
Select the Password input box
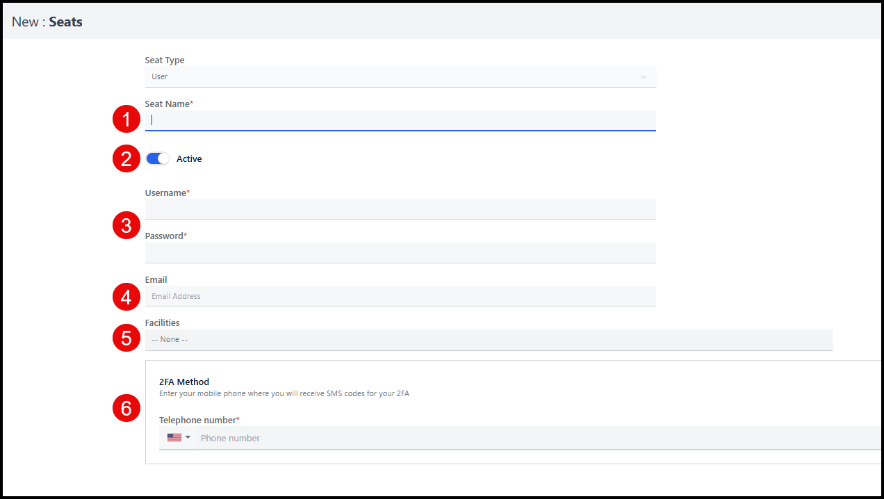click(400, 253)
